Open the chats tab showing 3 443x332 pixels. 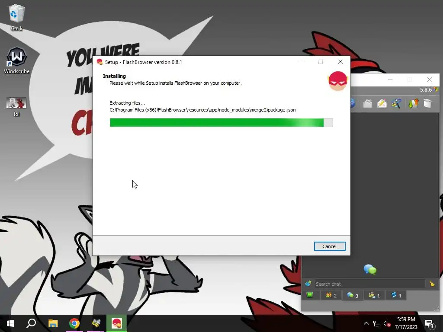coord(353,295)
